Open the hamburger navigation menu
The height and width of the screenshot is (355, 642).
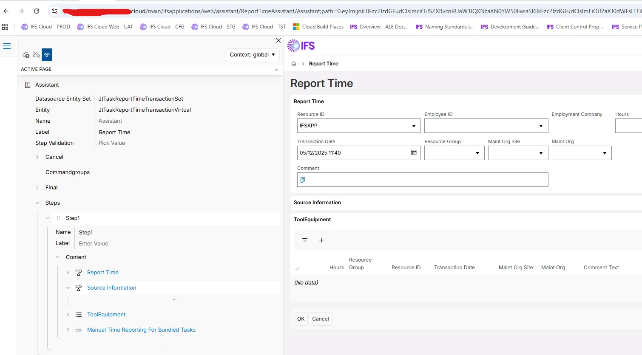coord(7,46)
